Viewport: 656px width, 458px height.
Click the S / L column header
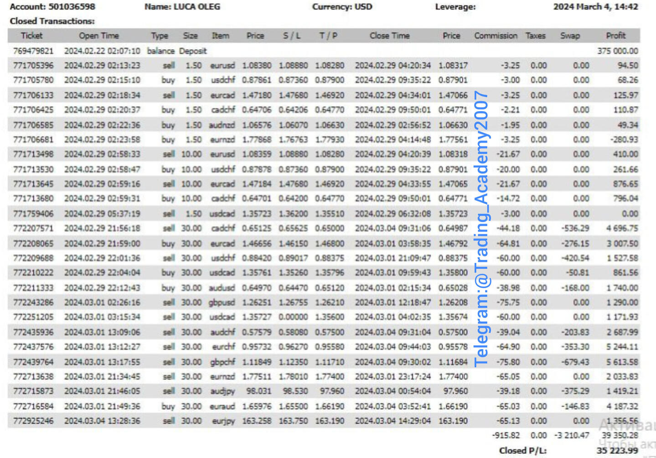[292, 36]
